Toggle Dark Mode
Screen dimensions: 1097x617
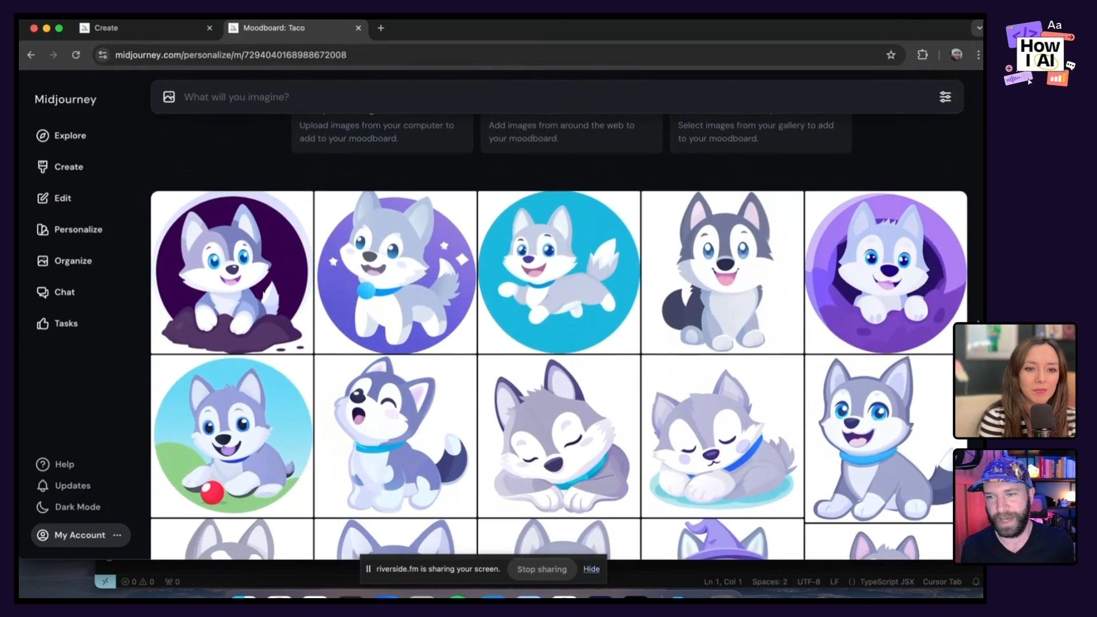[68, 507]
